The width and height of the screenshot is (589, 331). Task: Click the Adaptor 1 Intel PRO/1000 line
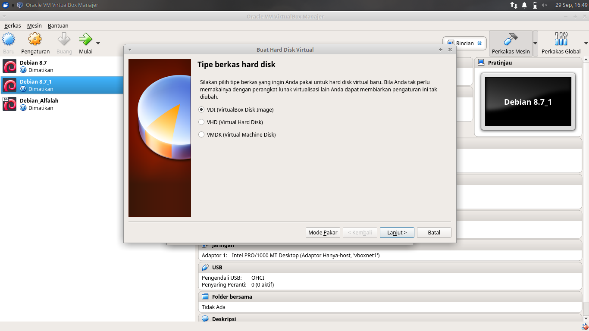pos(291,255)
